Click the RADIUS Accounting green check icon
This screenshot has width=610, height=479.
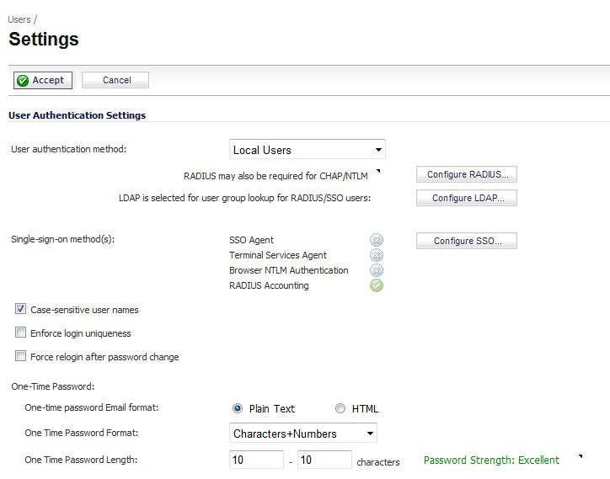click(376, 285)
